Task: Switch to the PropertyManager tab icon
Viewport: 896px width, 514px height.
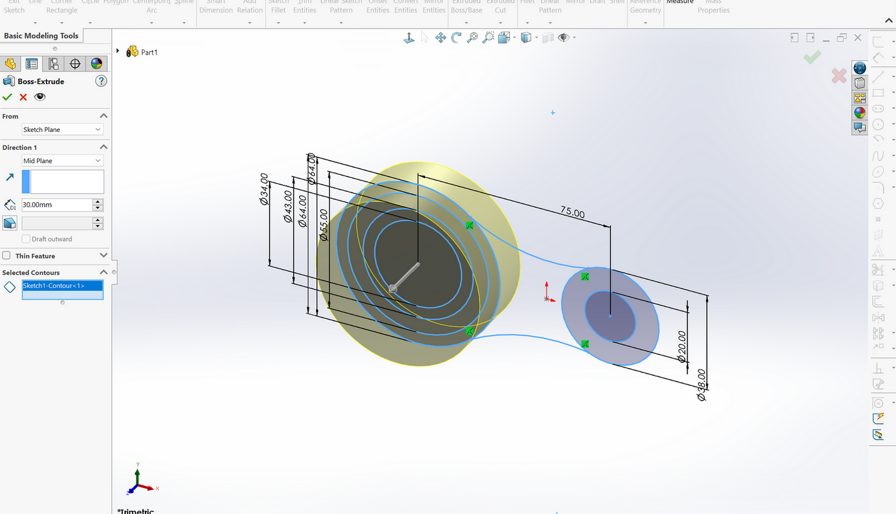Action: pos(31,64)
